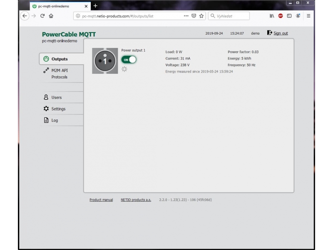The image size is (333, 250).
Task: Sign out of the demo account
Action: [x=281, y=33]
